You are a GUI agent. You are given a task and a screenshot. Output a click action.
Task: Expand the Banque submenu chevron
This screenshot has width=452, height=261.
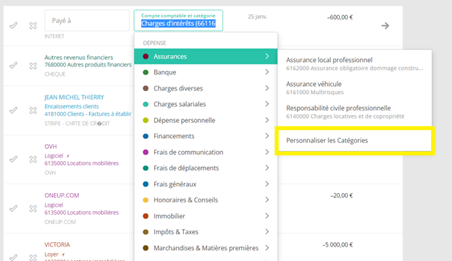coord(267,72)
